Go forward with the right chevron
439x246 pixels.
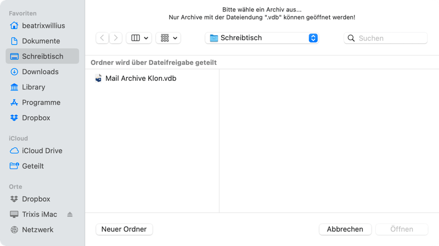click(x=116, y=38)
